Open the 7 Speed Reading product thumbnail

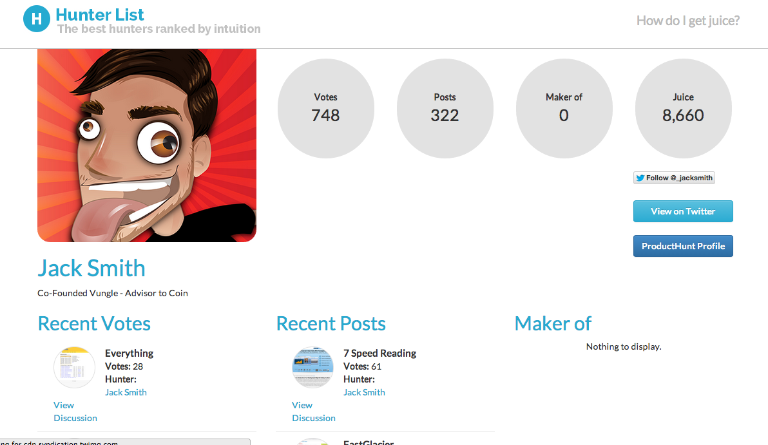point(312,367)
